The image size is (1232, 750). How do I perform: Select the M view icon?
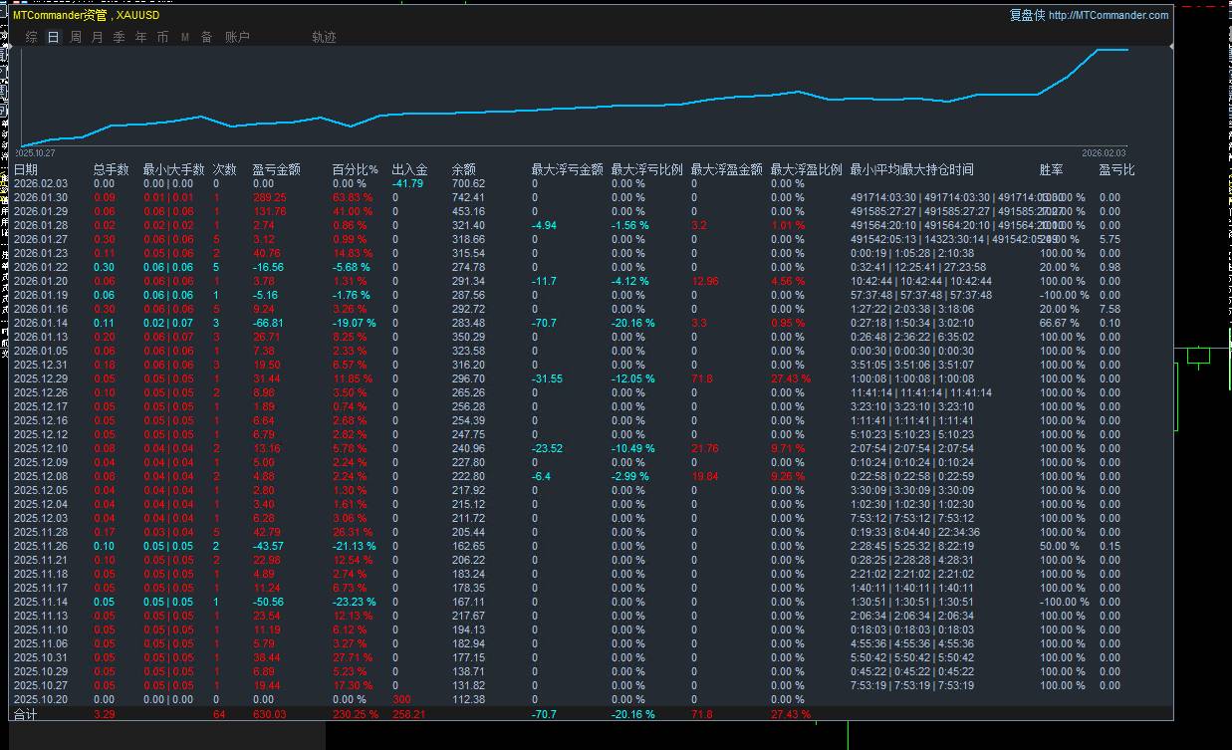[x=184, y=36]
